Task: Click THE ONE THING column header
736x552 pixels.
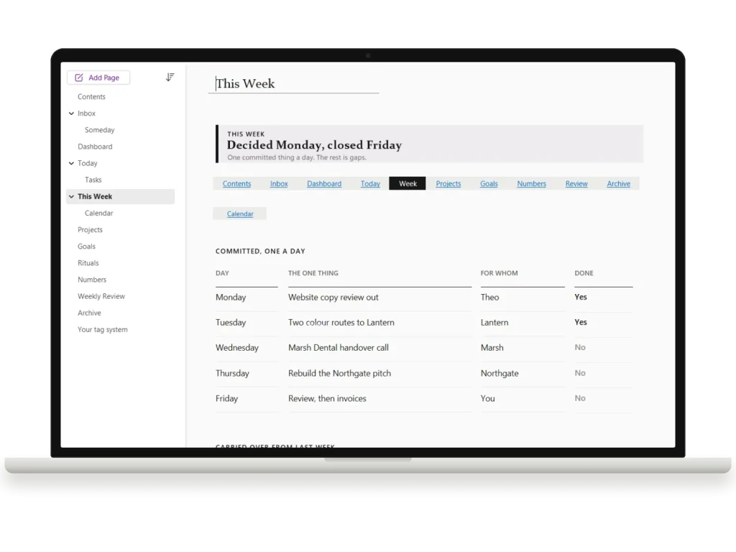Action: (313, 273)
